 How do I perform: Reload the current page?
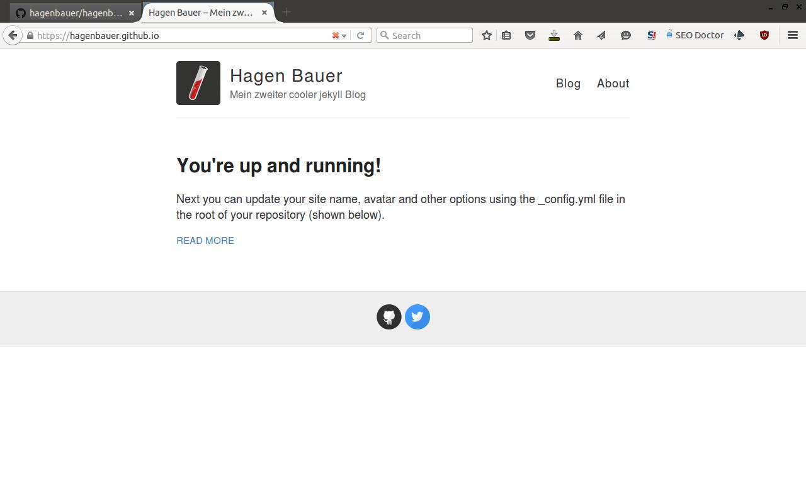(x=360, y=35)
